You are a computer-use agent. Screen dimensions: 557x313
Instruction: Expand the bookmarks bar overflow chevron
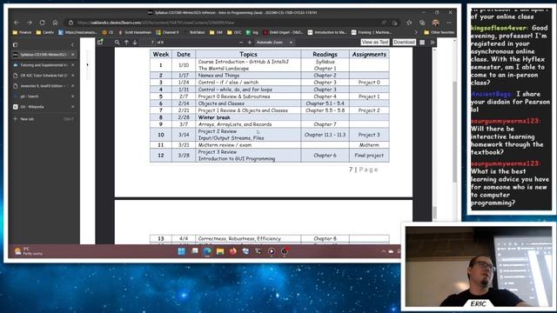point(416,32)
